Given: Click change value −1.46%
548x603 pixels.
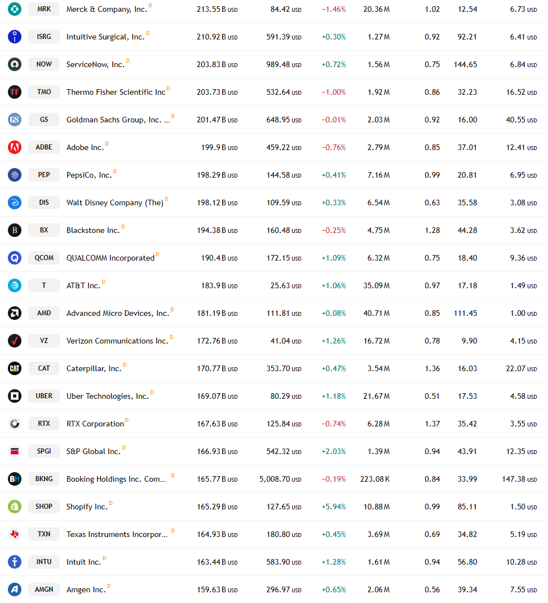Looking at the screenshot, I should point(334,9).
